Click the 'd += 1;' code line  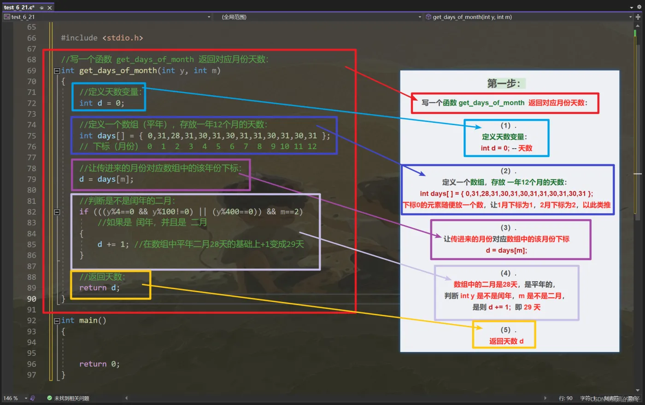click(113, 244)
